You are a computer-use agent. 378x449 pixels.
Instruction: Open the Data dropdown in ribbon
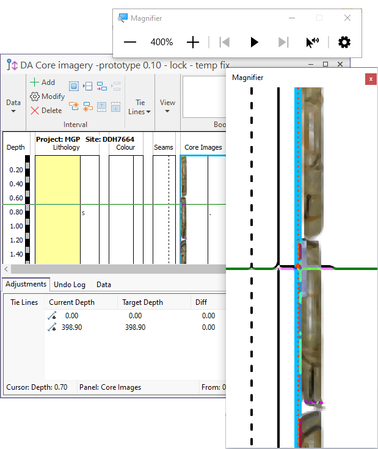13,106
